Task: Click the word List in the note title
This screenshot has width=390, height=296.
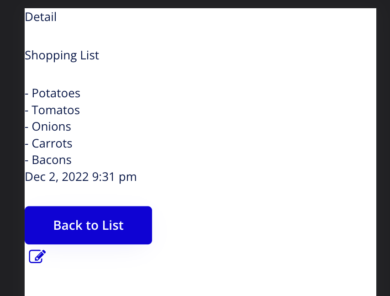Action: (x=90, y=56)
